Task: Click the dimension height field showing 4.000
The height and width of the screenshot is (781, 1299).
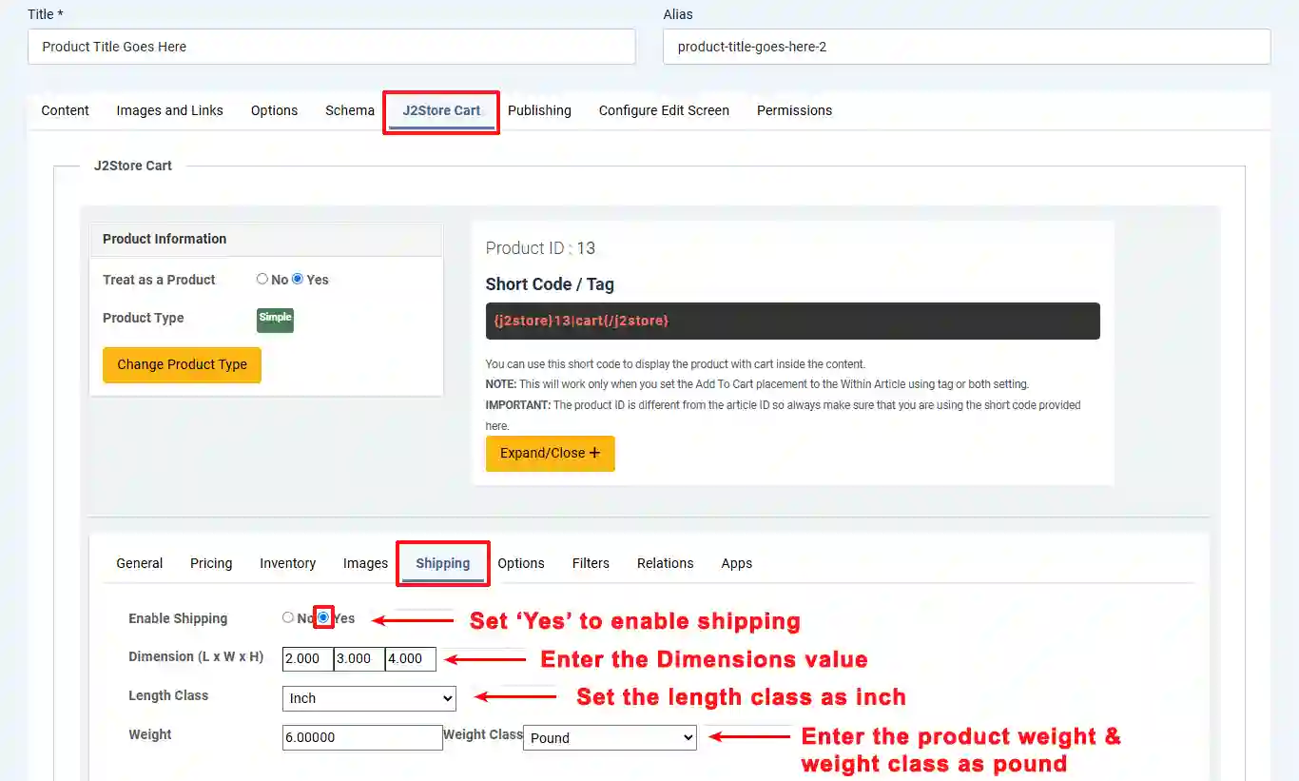Action: (x=411, y=658)
